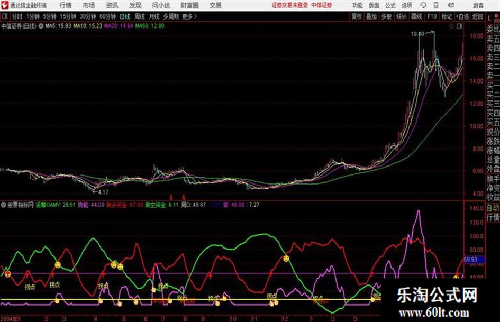Click the 证券交易未登录 login link
500x322 pixels.
coord(290,5)
